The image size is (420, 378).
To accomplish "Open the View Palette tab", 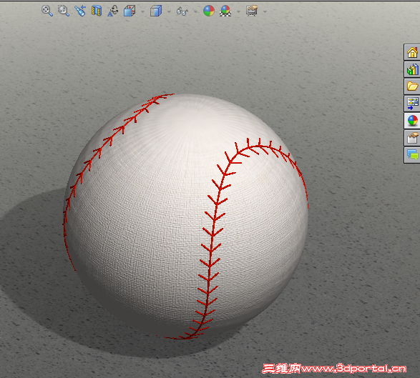I will pos(412,104).
